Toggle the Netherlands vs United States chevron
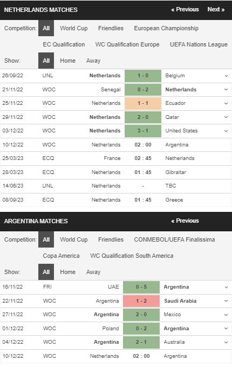Image resolution: width=232 pixels, height=367 pixels. 226,131
